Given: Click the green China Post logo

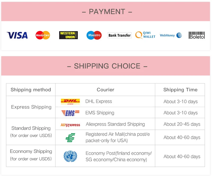Looking at the screenshot, I should click(70, 138).
